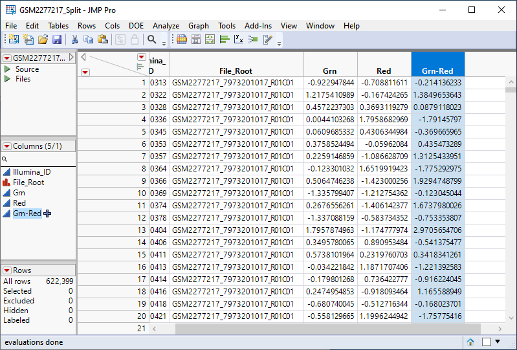The image size is (517, 350).
Task: Click the horizontal scrollbar right arrow
Action: click(x=500, y=328)
